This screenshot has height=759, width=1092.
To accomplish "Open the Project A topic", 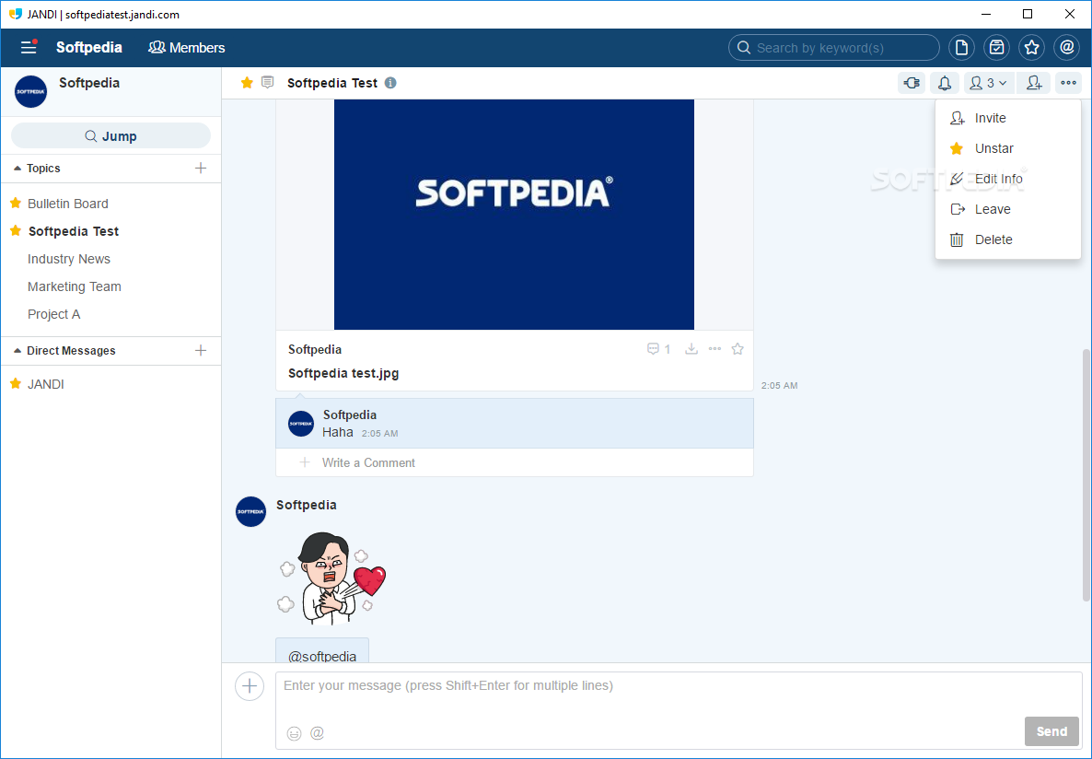I will pyautogui.click(x=53, y=314).
